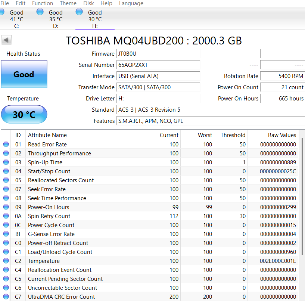
Task: Click the Raw Values column header
Action: coord(273,135)
